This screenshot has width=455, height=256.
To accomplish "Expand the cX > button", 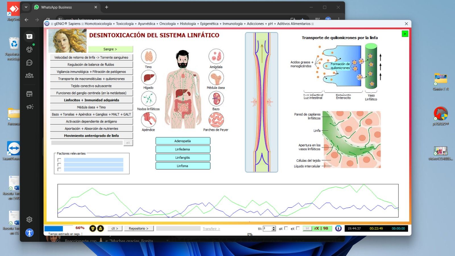I will click(x=115, y=228).
